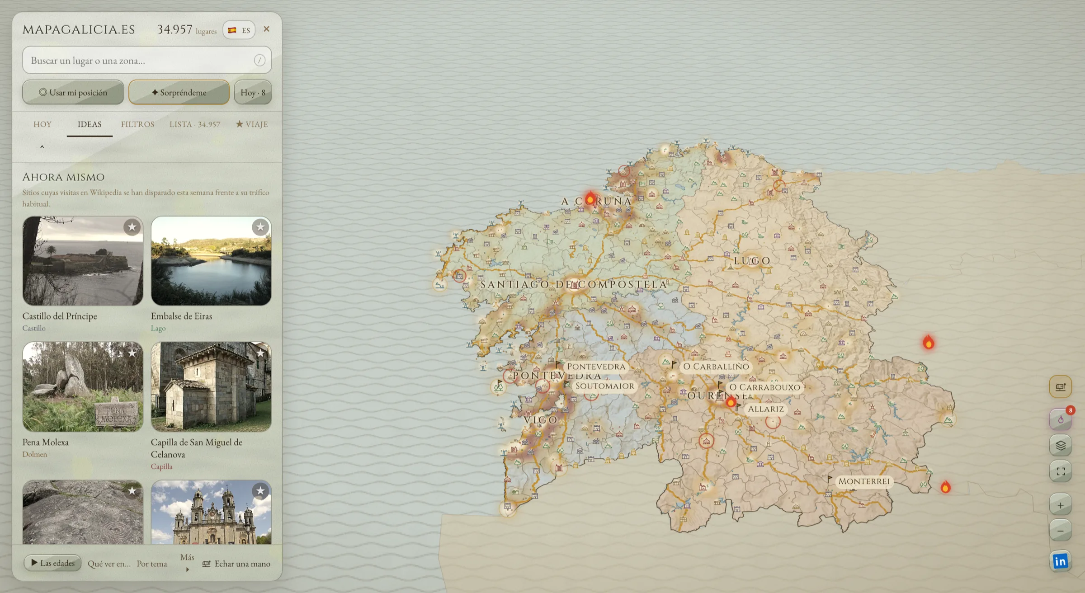Open the twin-towered church photo thumbnail

point(211,512)
